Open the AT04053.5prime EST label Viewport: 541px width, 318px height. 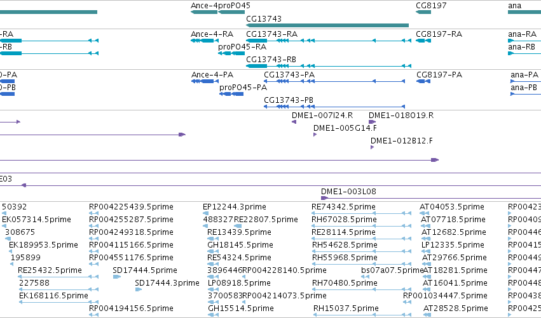451,207
